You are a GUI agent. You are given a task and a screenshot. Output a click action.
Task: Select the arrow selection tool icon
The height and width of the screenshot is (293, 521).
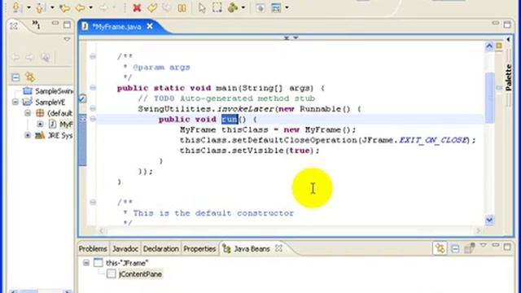point(202,7)
